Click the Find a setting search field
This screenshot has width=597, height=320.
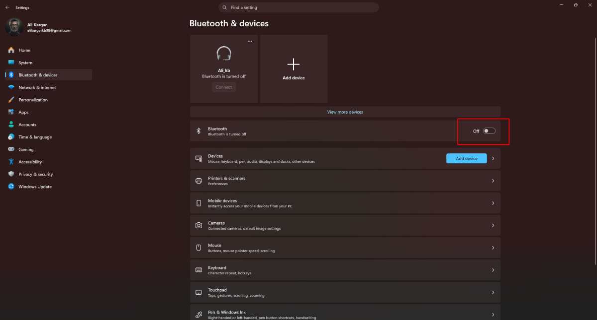pos(298,7)
